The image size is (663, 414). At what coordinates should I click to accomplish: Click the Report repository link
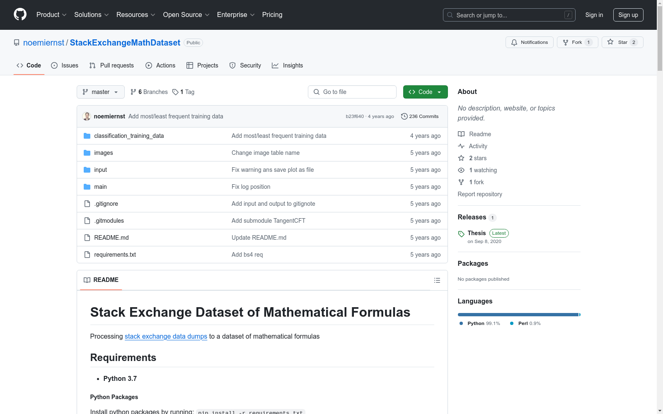pos(480,194)
